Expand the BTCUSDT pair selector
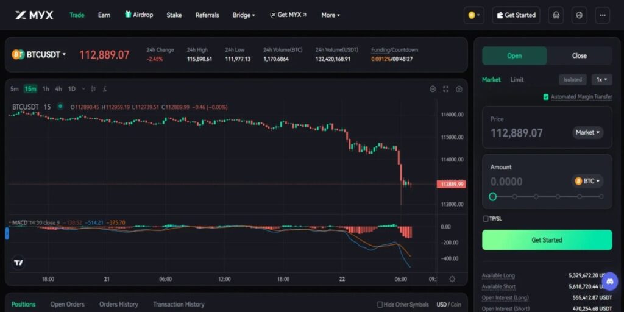 tap(39, 55)
